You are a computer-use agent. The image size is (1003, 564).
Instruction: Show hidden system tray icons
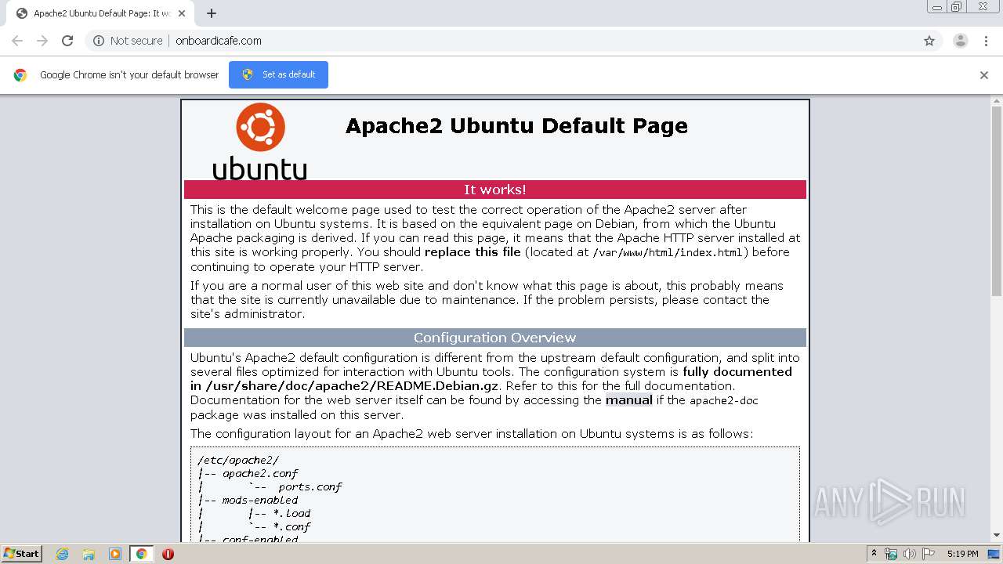[874, 554]
